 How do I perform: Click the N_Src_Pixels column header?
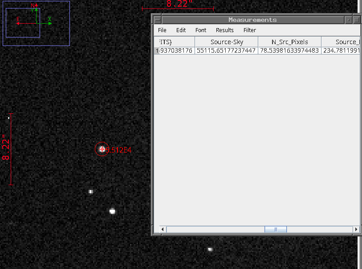point(289,42)
